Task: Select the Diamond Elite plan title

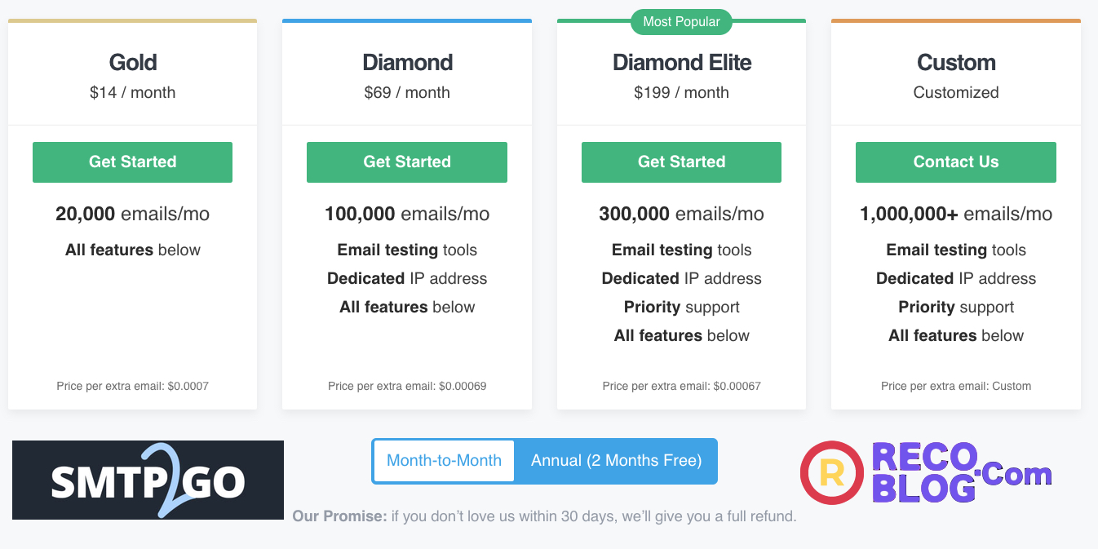Action: (682, 63)
